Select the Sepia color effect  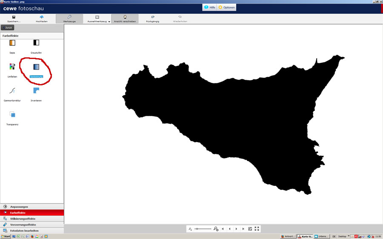12,43
